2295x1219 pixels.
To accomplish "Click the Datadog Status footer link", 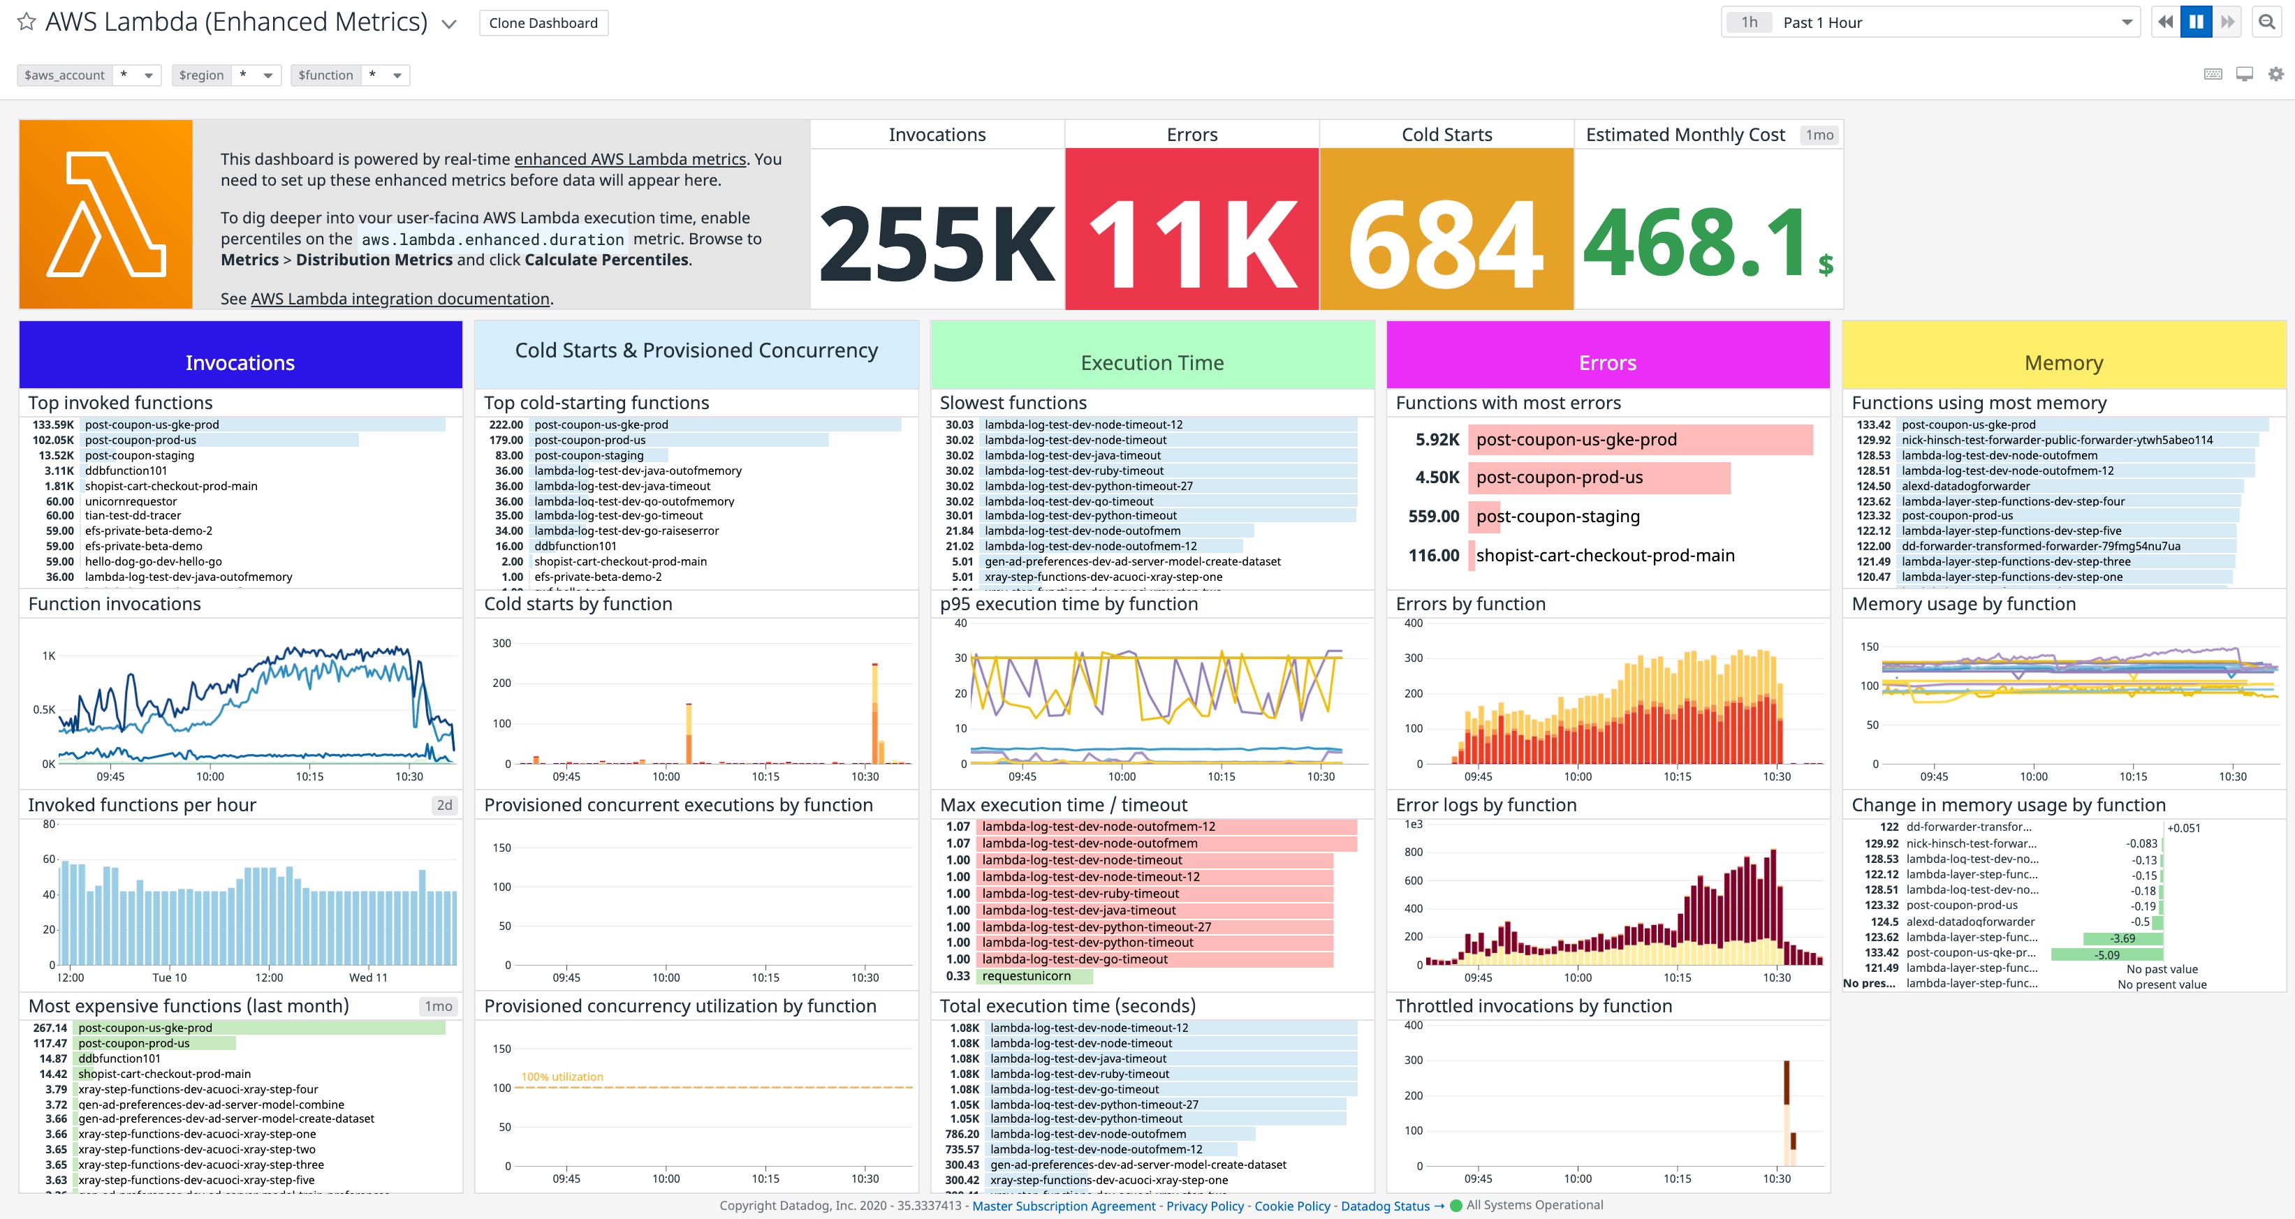I will [1384, 1205].
